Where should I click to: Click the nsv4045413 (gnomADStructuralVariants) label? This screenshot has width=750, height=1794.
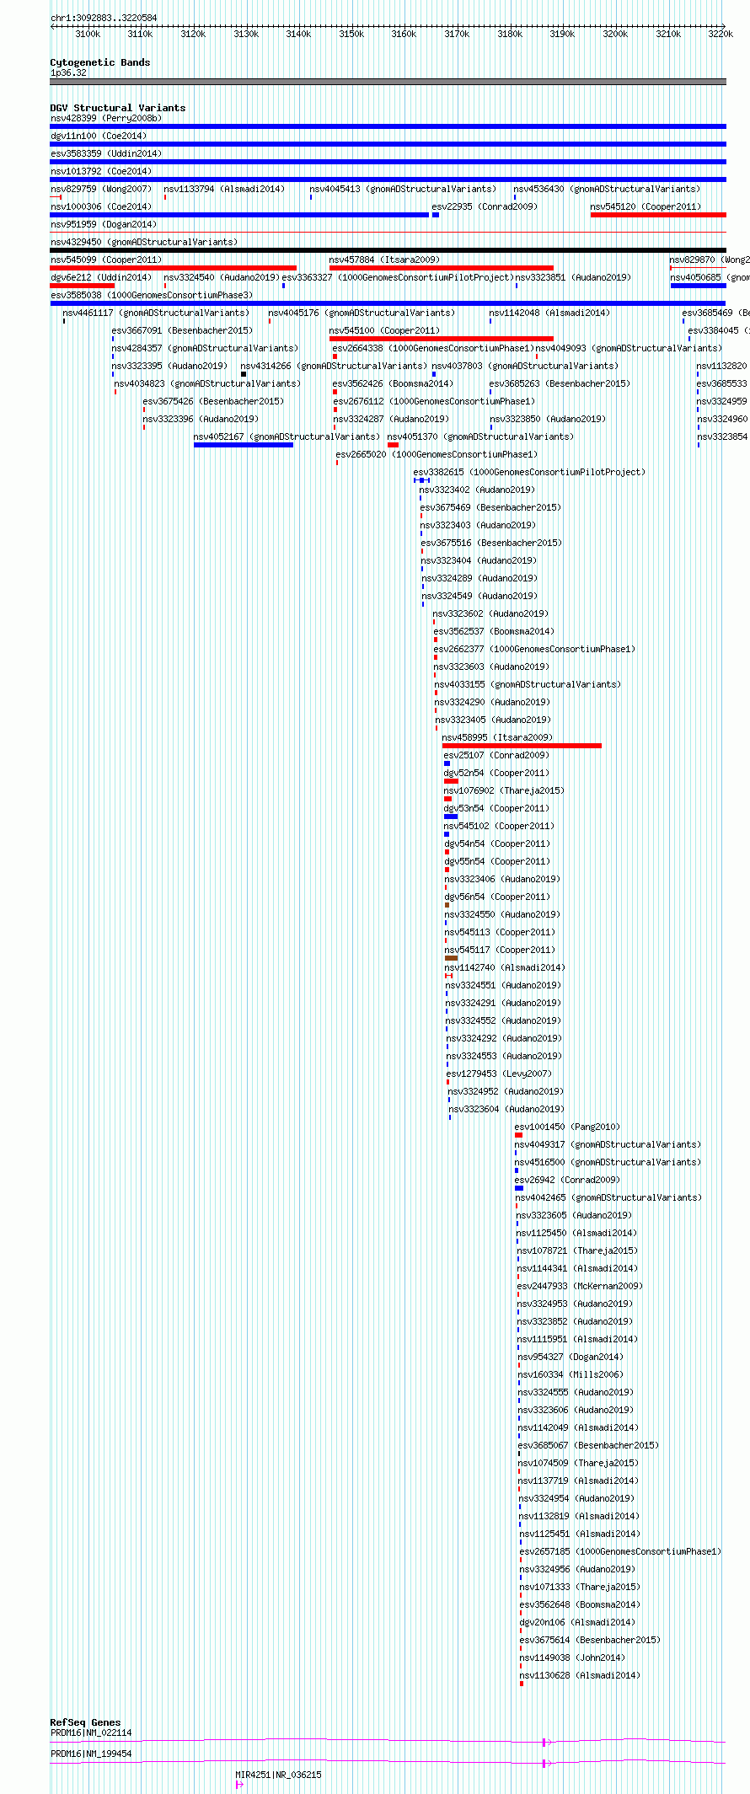[x=403, y=190]
